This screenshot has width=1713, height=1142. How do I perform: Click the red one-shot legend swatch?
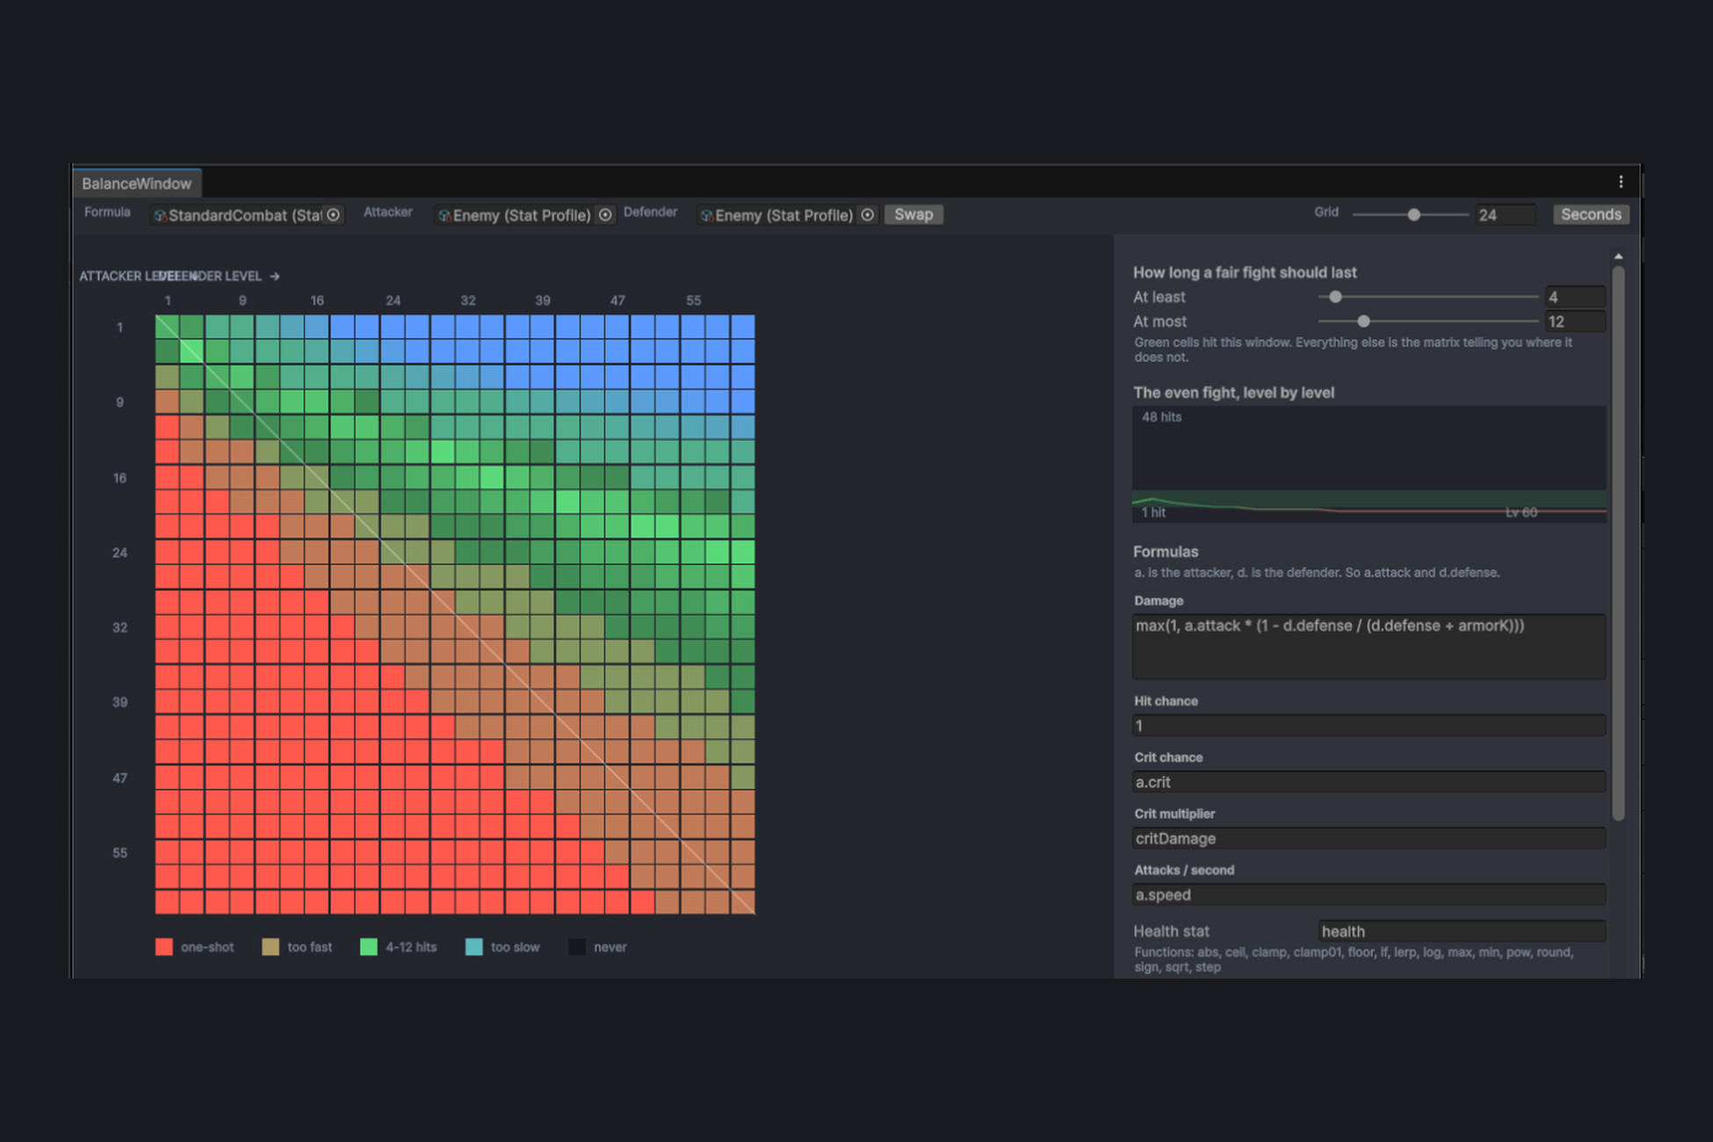coord(164,947)
